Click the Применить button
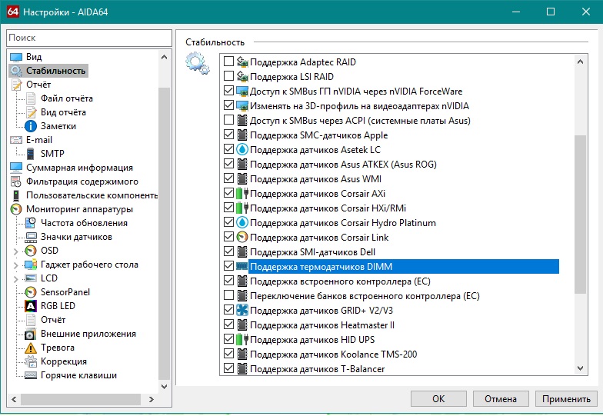Viewport: 603px width, 416px height. click(565, 399)
